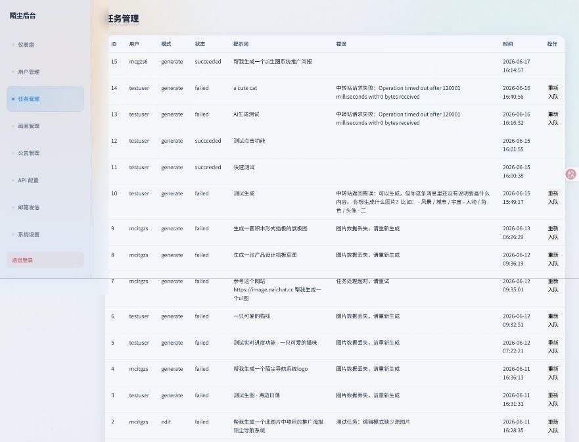
Task: Click timestamp 2026-06-17 16:14:57
Action: tap(516, 66)
